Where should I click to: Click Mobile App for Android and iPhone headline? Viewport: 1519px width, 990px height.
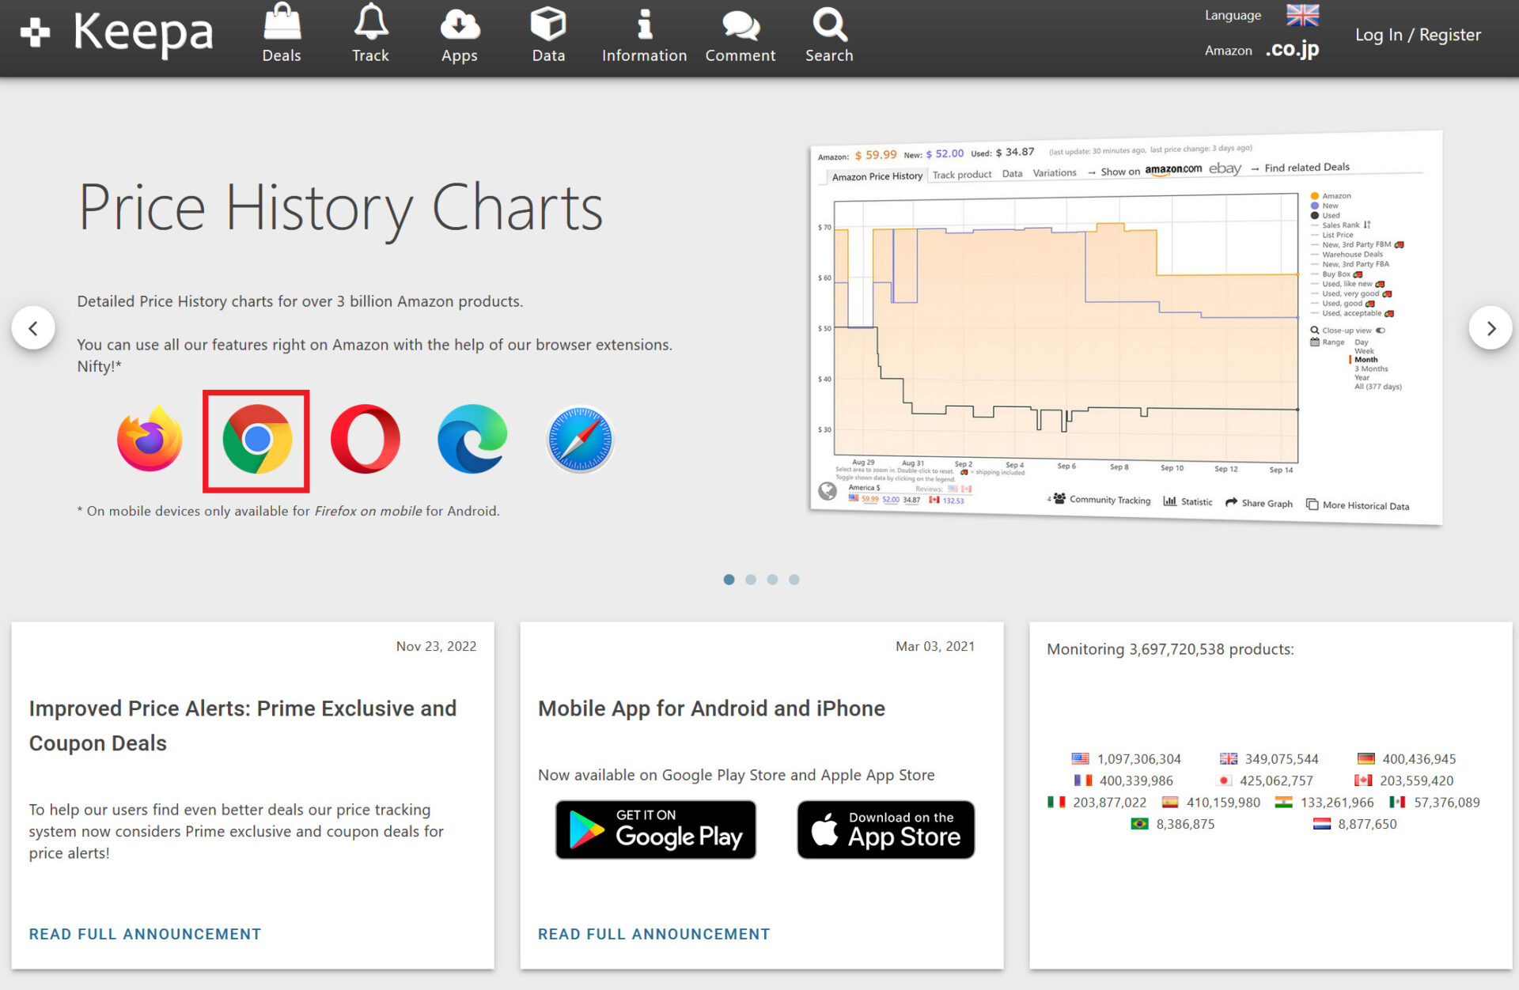(711, 708)
